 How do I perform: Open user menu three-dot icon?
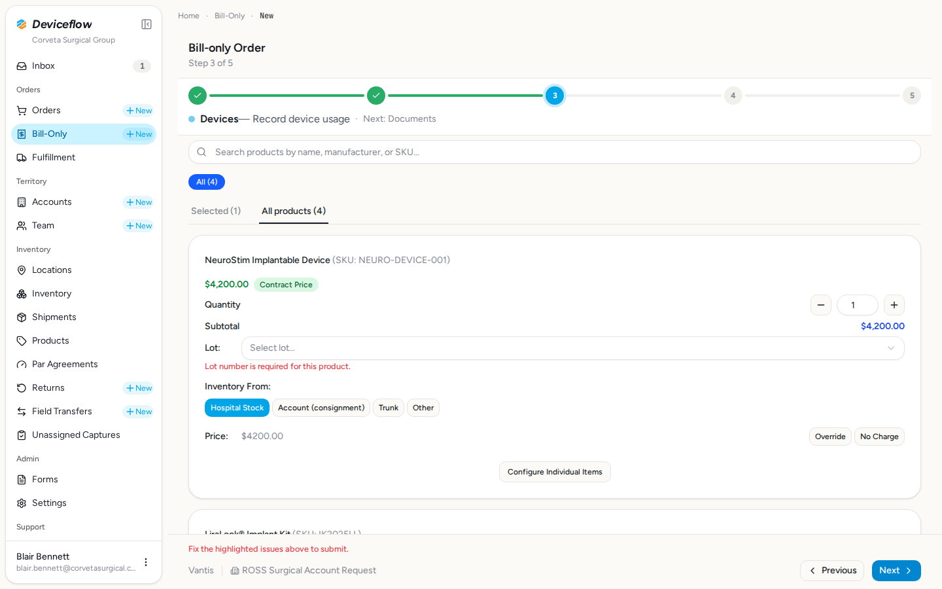146,562
